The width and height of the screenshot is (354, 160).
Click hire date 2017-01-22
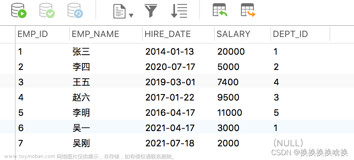click(x=170, y=98)
